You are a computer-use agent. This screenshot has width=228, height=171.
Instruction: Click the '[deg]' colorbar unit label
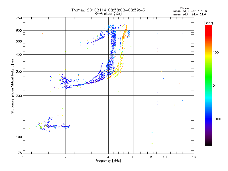tap(209, 23)
